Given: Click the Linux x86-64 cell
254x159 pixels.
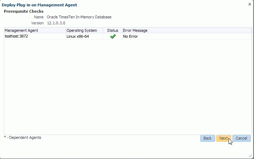Looking at the screenshot, I should coord(78,36).
